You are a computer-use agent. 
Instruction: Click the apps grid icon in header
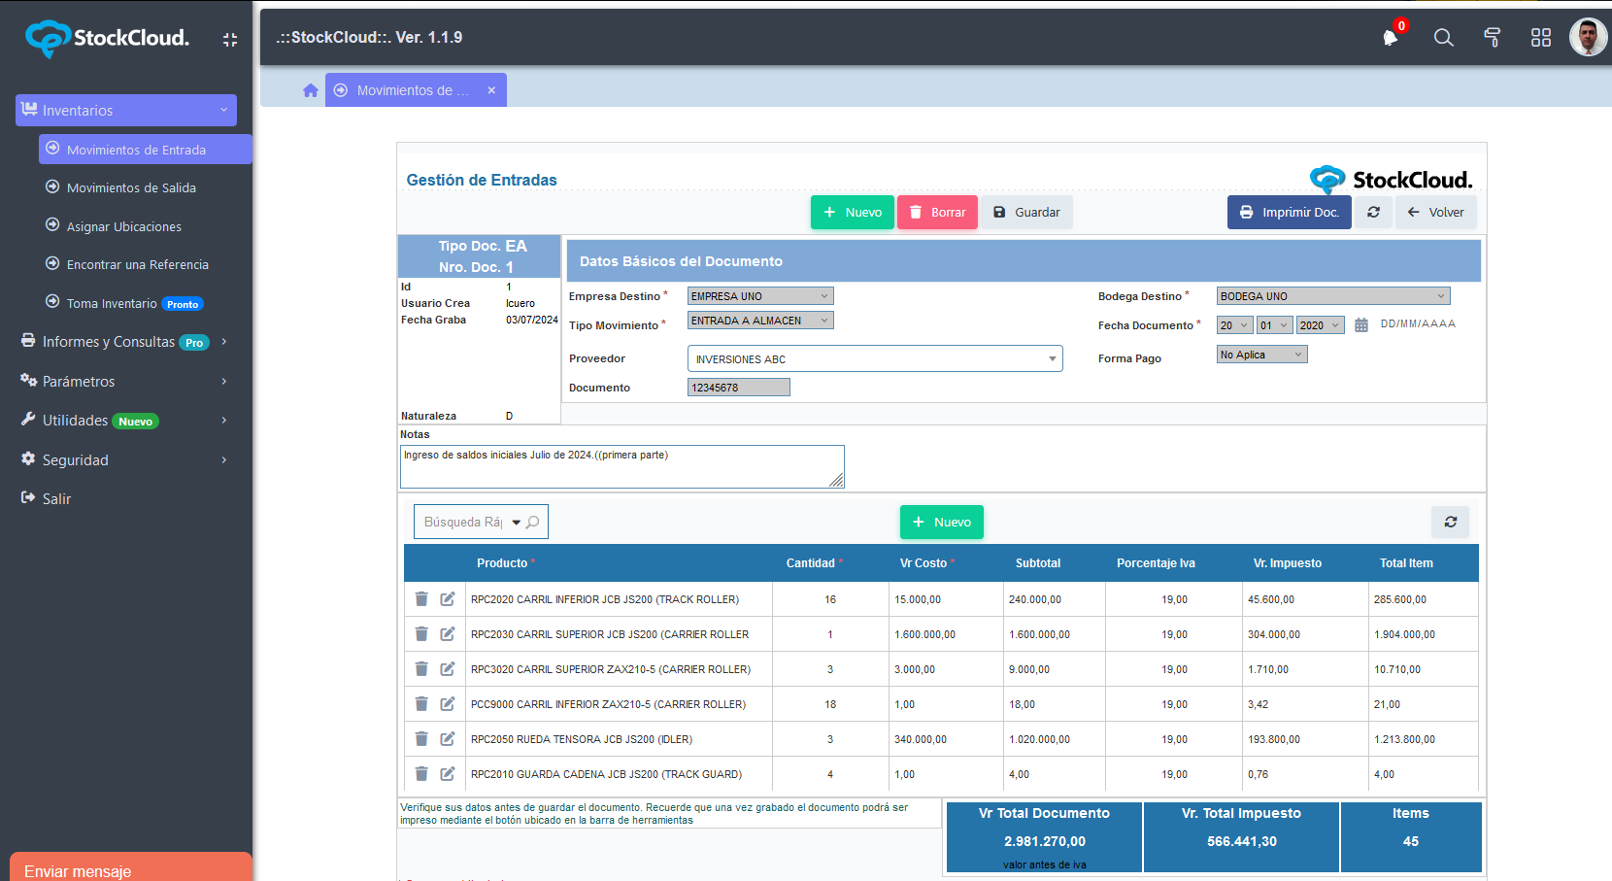pos(1540,38)
